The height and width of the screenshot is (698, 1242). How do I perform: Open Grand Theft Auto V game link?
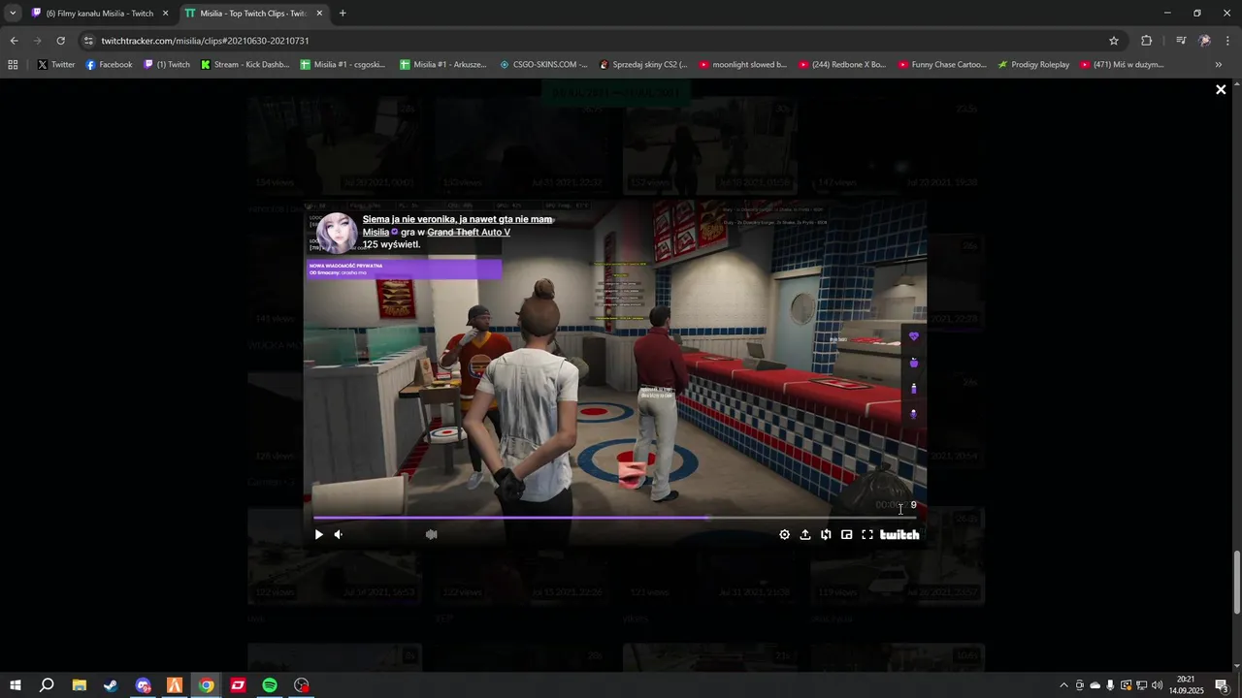(x=469, y=232)
